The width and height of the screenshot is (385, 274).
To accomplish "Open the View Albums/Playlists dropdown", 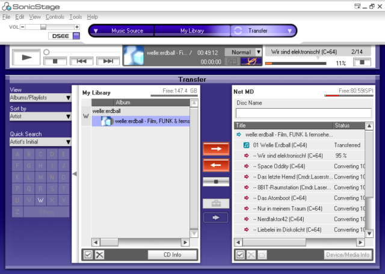I will point(40,97).
